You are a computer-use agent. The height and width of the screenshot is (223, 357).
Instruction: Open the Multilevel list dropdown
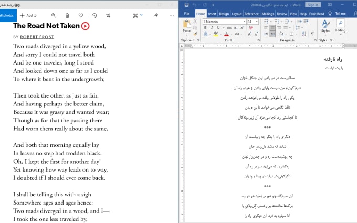tap(292, 22)
